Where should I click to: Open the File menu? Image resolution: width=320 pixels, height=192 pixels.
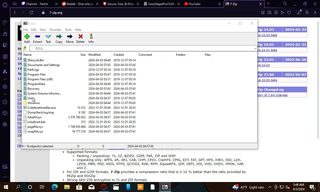25,30
